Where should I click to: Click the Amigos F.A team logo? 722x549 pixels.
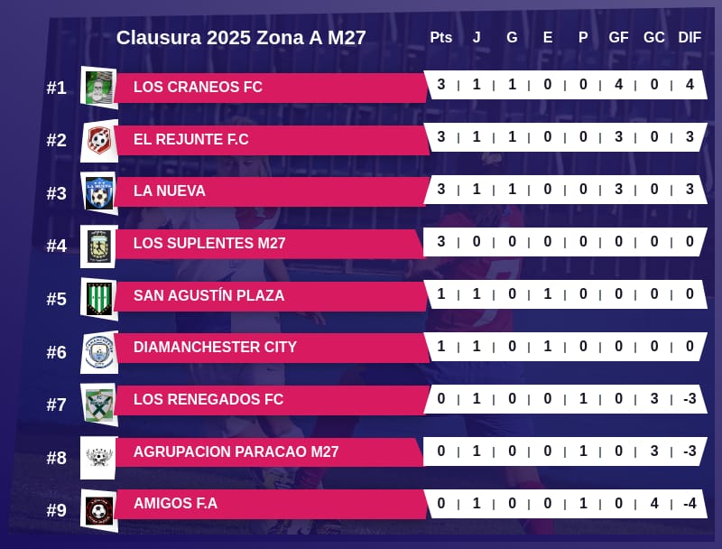(99, 508)
